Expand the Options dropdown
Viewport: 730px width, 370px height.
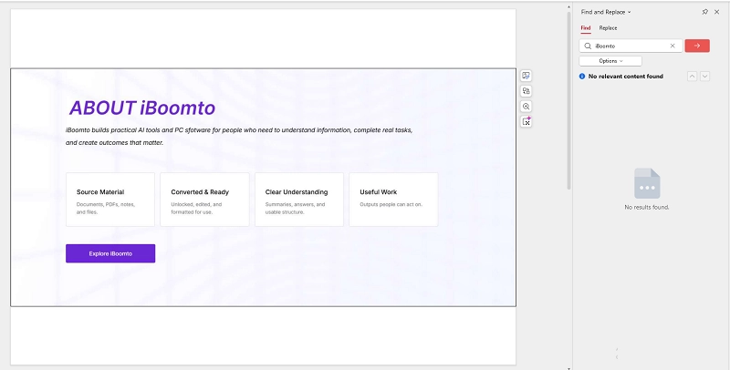tap(610, 61)
